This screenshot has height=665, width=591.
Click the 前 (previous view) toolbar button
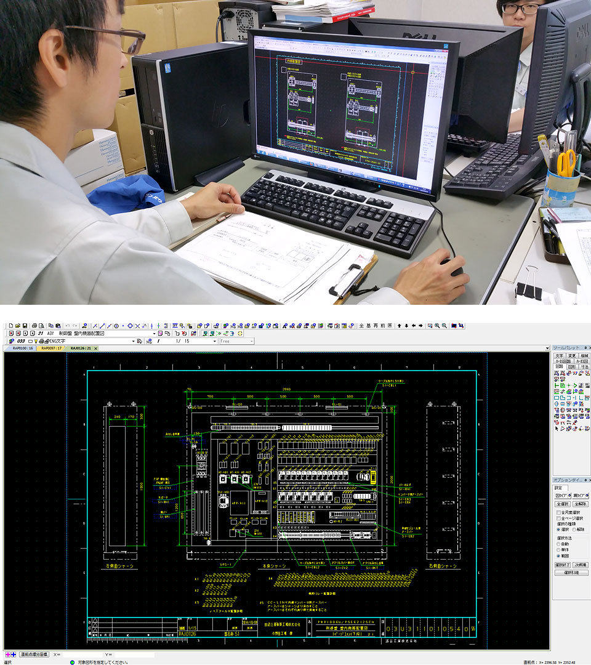click(382, 326)
